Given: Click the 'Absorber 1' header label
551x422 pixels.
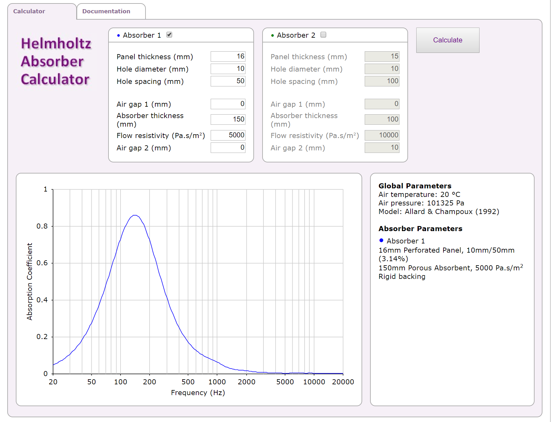Looking at the screenshot, I should point(142,35).
